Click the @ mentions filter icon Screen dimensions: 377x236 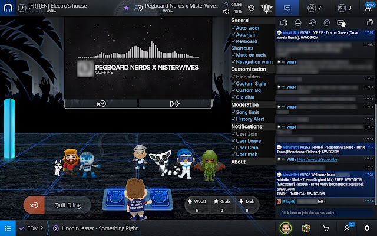coord(326,23)
